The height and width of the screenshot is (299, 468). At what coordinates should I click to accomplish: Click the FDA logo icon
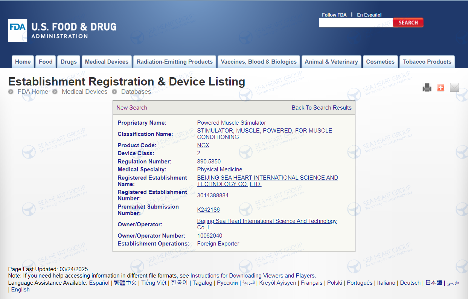click(18, 31)
